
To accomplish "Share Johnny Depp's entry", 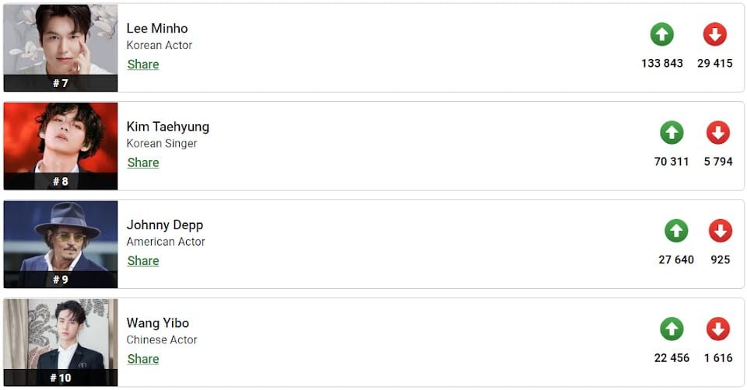I will (143, 260).
